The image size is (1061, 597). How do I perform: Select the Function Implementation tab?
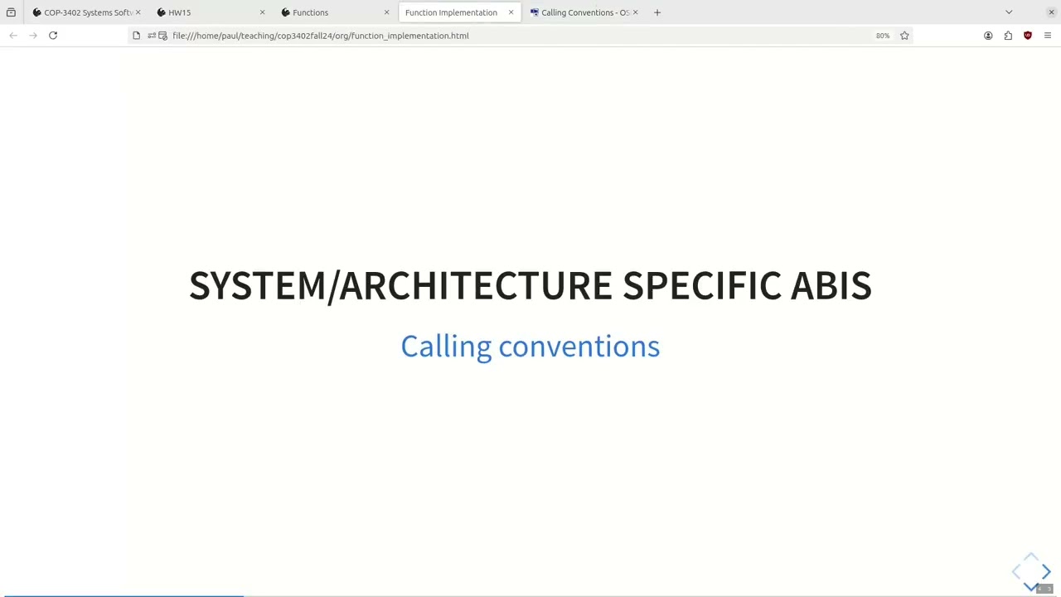(x=459, y=12)
